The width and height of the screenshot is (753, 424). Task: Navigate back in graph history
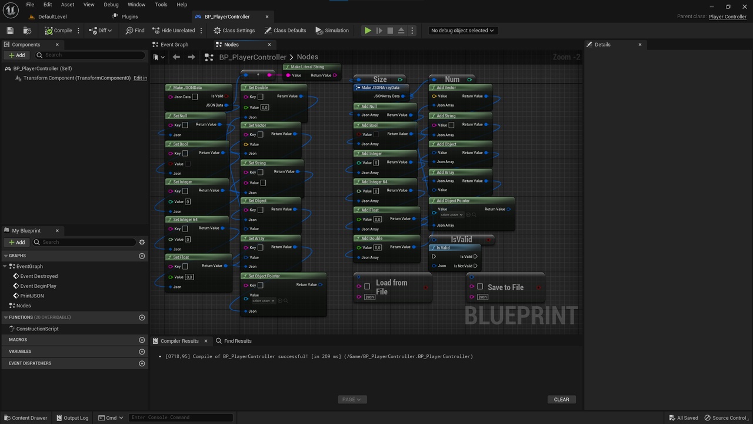coord(176,57)
